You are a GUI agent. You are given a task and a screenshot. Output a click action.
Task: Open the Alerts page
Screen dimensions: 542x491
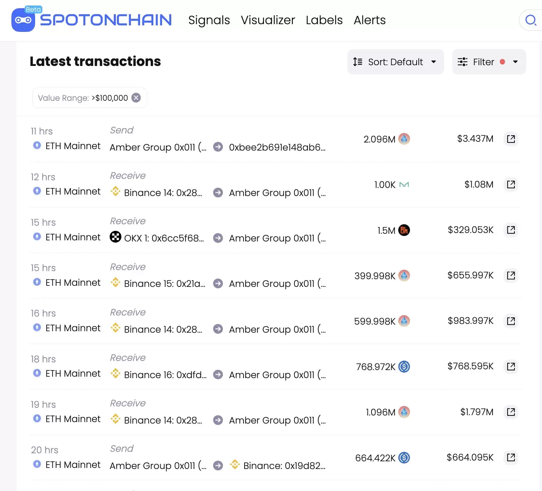(x=370, y=20)
